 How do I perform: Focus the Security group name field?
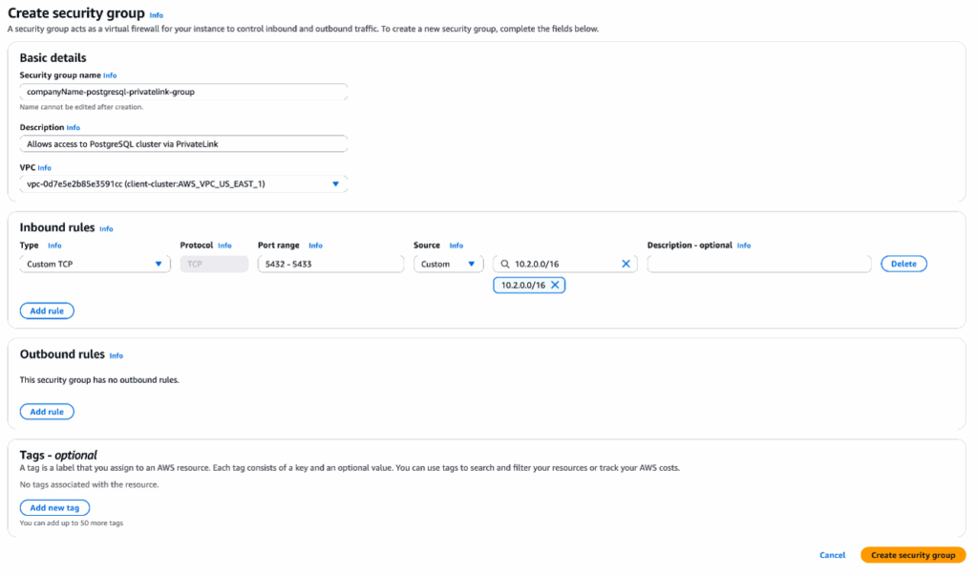click(183, 92)
